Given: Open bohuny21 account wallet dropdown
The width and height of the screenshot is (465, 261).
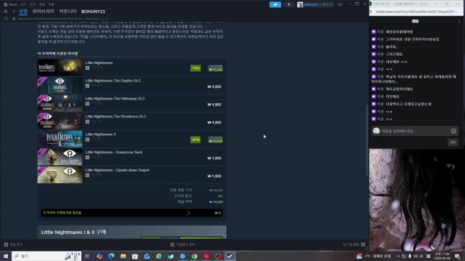Looking at the screenshot, I should pyautogui.click(x=318, y=4).
